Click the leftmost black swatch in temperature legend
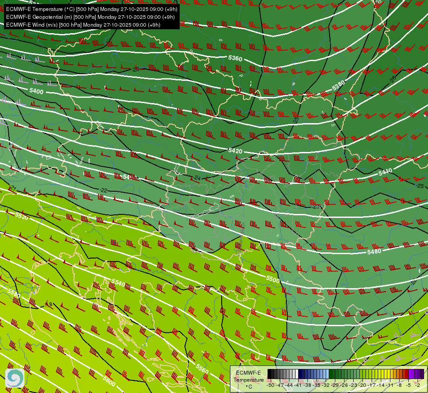Image resolution: width=428 pixels, height=393 pixels. click(x=269, y=374)
